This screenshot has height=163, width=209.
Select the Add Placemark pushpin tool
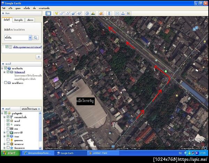[x=56, y=14]
